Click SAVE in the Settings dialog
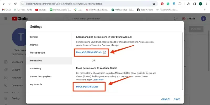The image size is (210, 105). (177, 99)
